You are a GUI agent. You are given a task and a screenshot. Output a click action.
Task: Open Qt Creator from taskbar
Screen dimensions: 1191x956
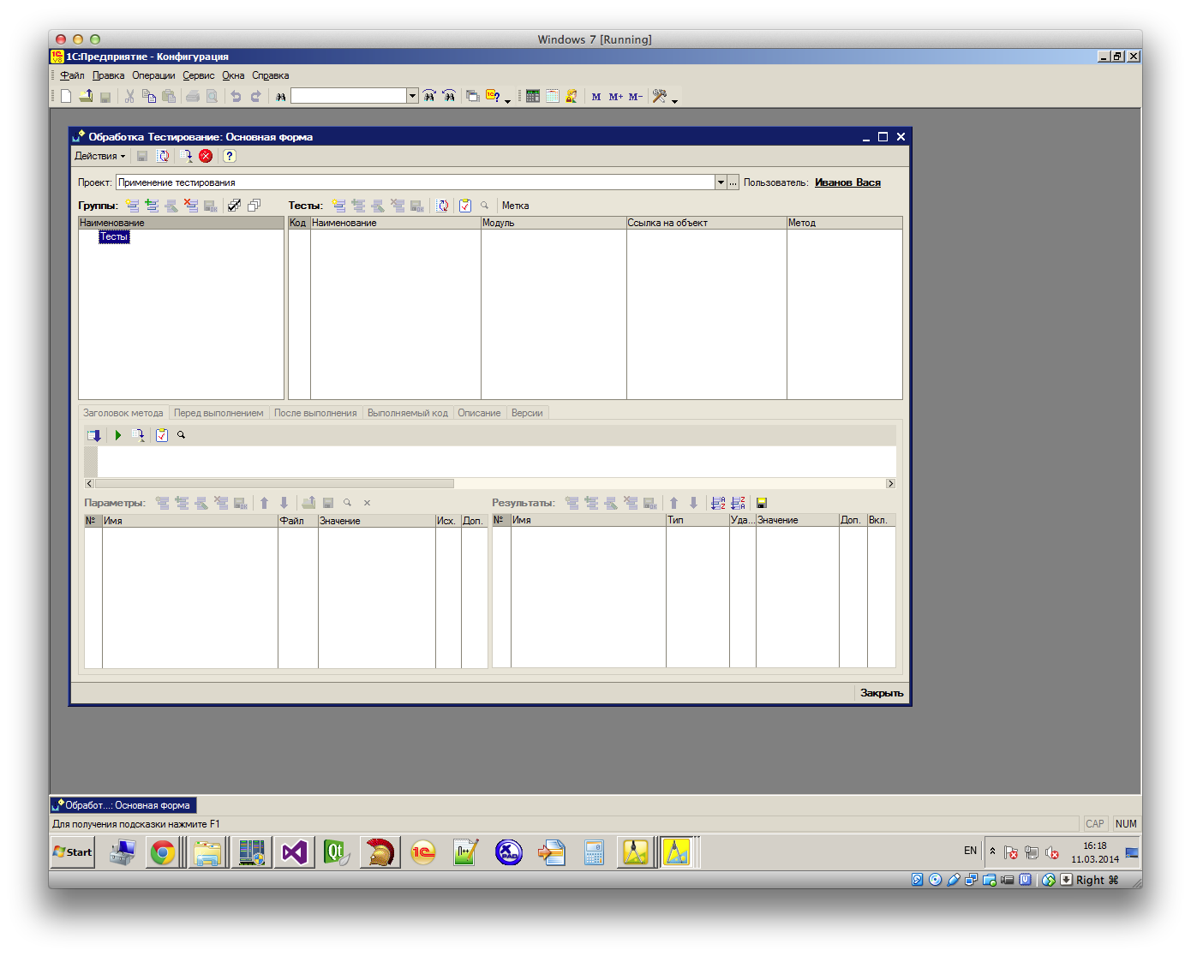pyautogui.click(x=336, y=852)
